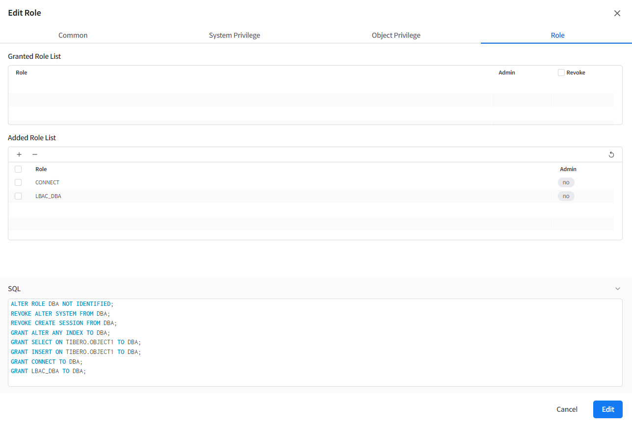Screen dimensions: 632x428
Task: Reset the Added Role List with refresh icon
Action: pos(611,155)
